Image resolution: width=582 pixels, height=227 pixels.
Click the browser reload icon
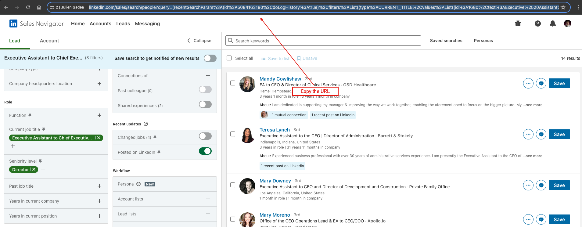click(28, 7)
